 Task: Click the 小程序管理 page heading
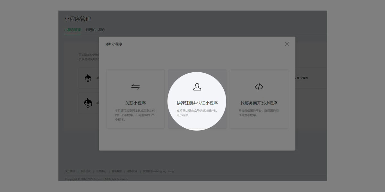[x=77, y=19]
